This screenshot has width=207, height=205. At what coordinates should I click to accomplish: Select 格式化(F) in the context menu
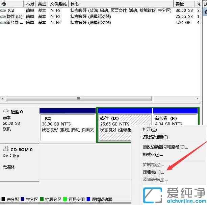[153, 155]
